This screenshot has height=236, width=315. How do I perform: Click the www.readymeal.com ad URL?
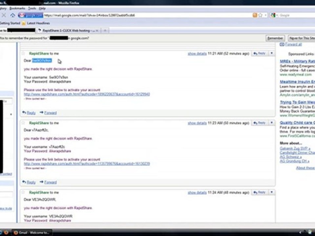[x=296, y=74]
